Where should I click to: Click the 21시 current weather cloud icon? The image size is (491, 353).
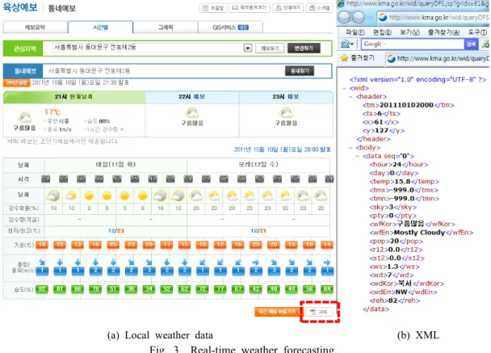click(x=24, y=118)
